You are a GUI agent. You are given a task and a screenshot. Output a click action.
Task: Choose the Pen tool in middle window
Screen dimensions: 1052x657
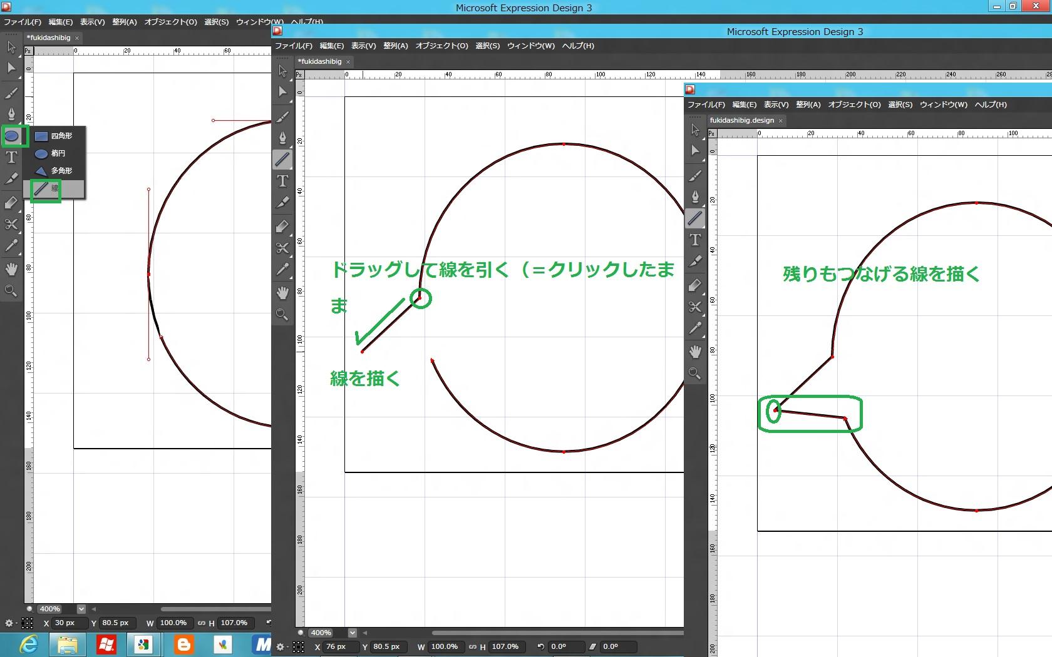(x=282, y=138)
